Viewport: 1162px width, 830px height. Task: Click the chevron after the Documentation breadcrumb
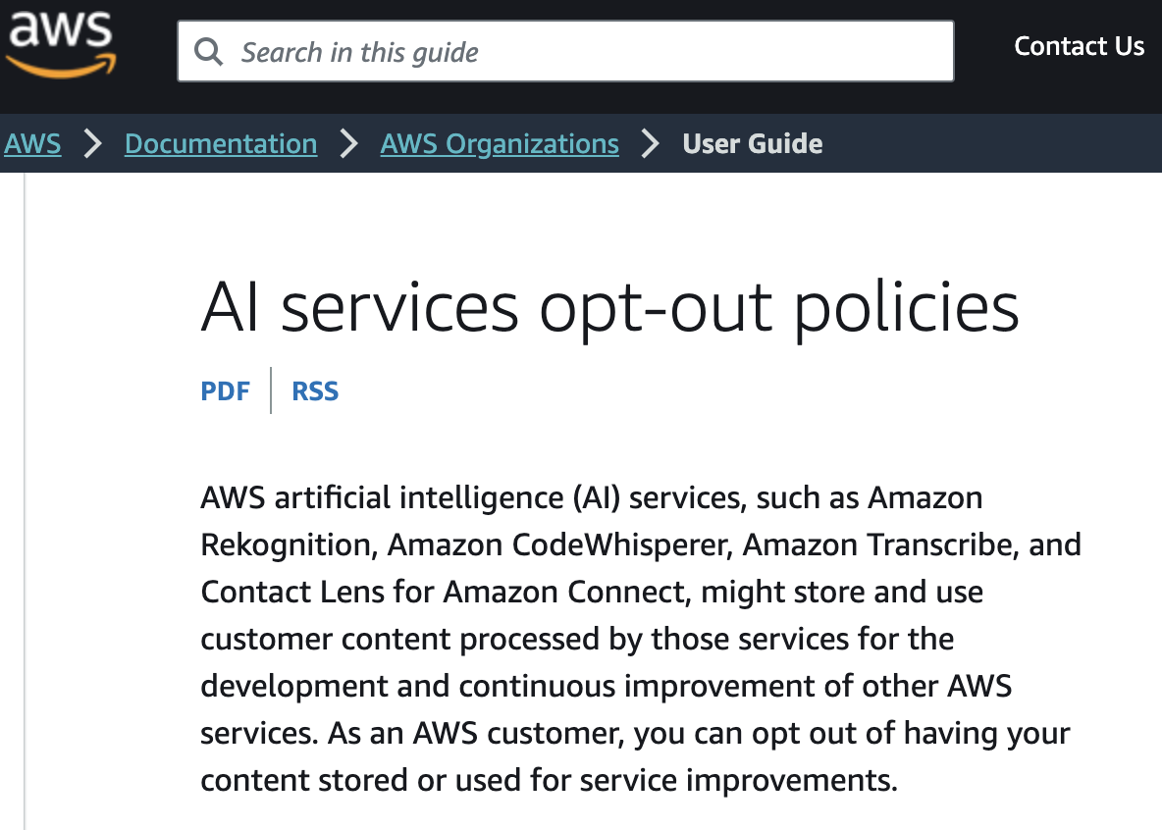click(x=349, y=144)
